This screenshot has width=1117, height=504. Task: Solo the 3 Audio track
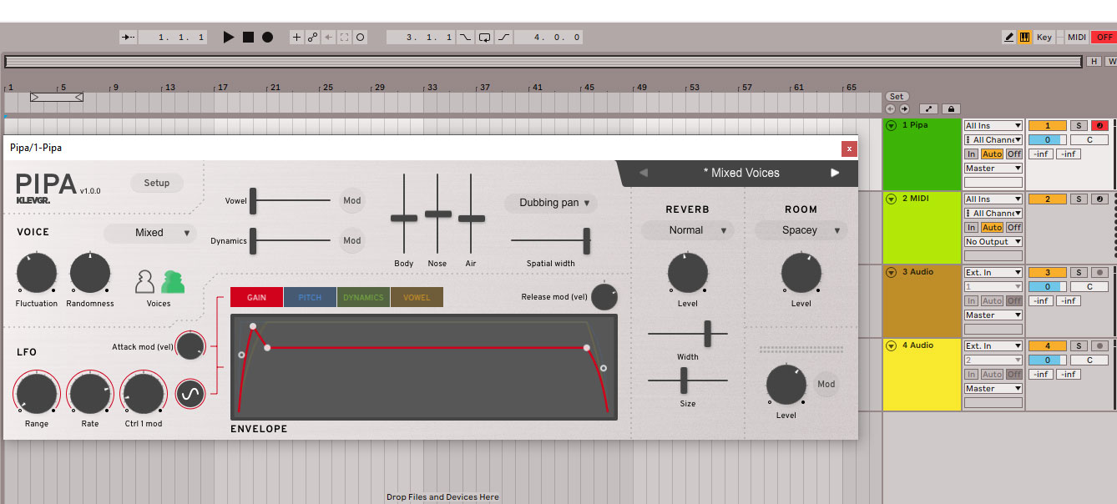tap(1079, 273)
